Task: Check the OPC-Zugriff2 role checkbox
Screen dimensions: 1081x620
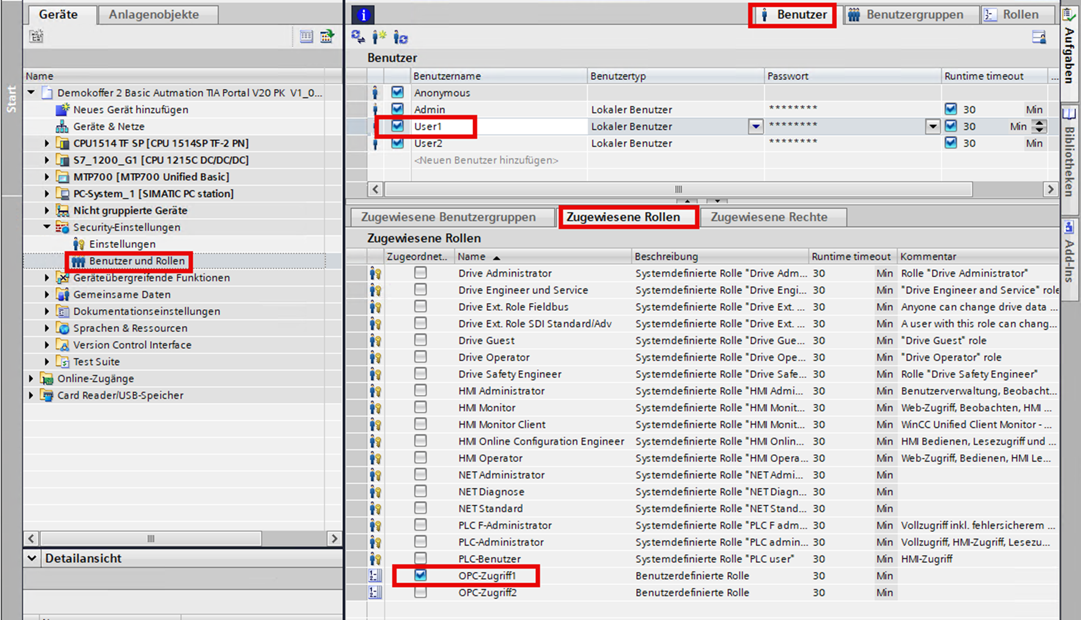Action: 420,592
